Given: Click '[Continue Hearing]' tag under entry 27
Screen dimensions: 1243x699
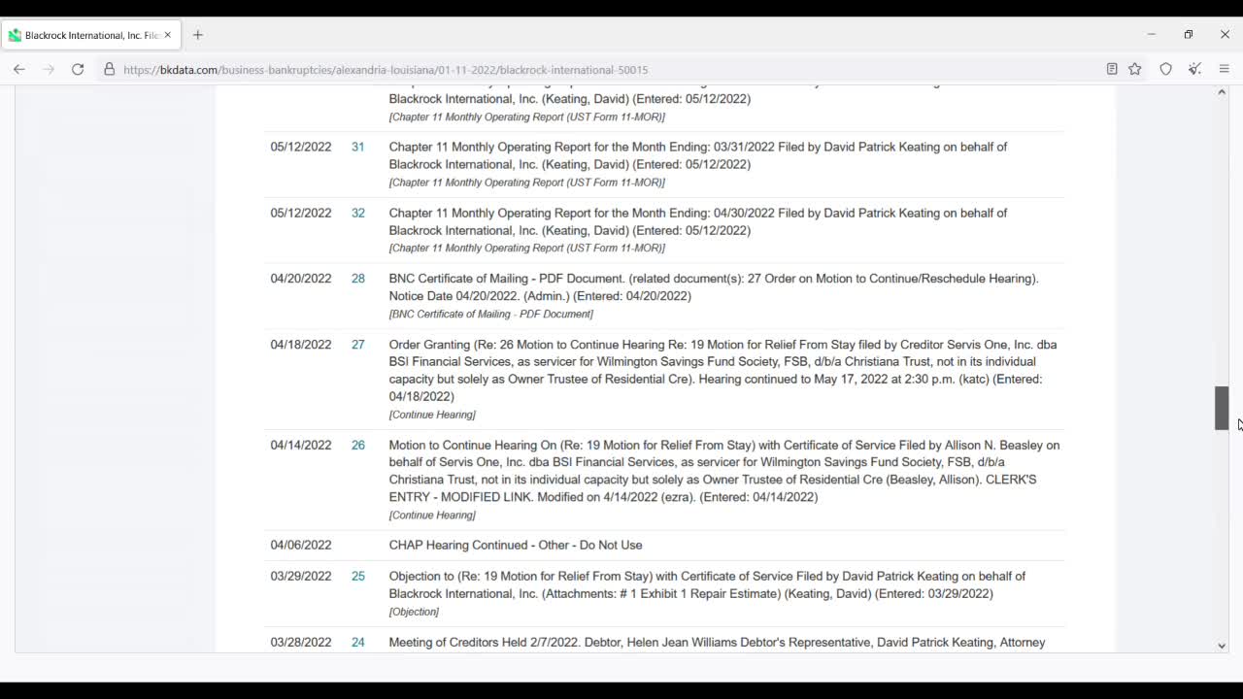Looking at the screenshot, I should pos(432,415).
